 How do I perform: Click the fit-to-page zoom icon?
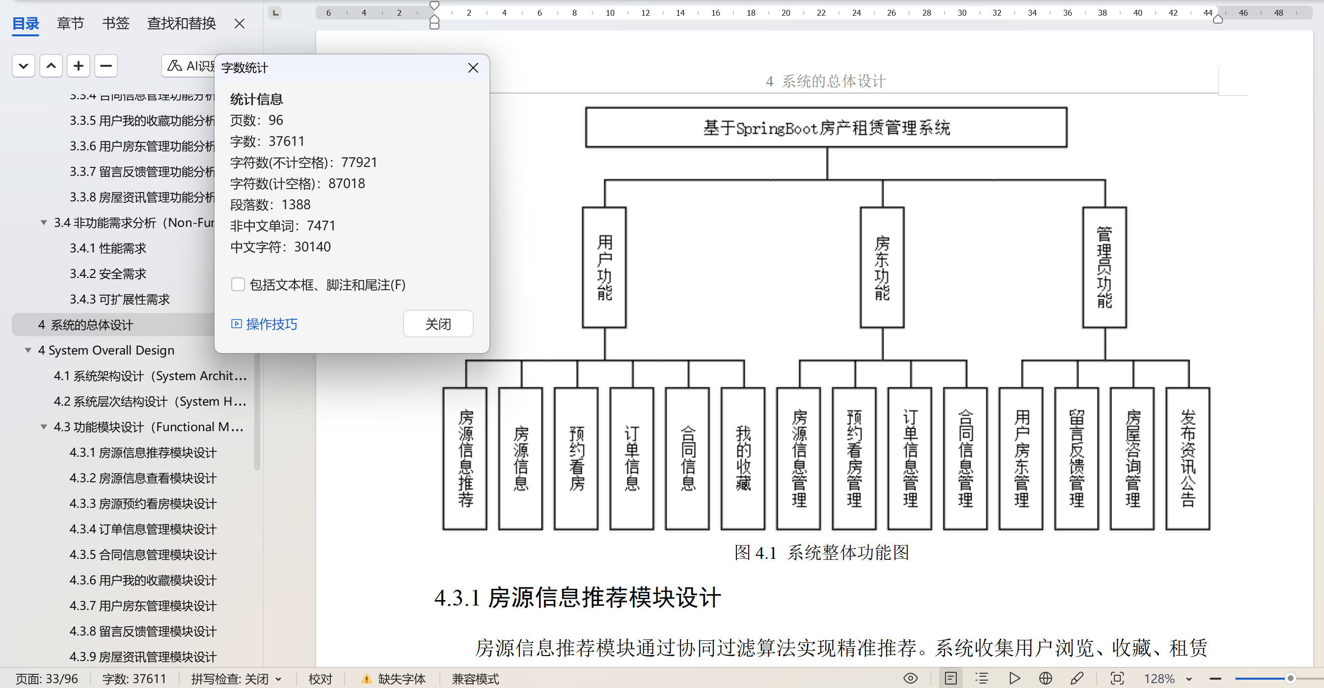click(1117, 678)
